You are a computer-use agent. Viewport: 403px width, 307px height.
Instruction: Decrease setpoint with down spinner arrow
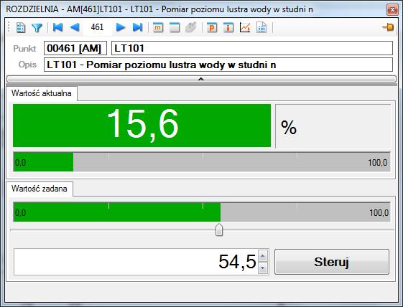[263, 268]
